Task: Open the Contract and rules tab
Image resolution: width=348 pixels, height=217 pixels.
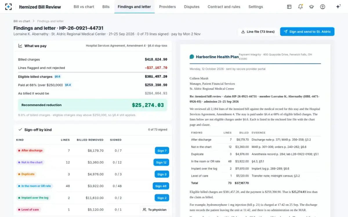Action: click(224, 7)
